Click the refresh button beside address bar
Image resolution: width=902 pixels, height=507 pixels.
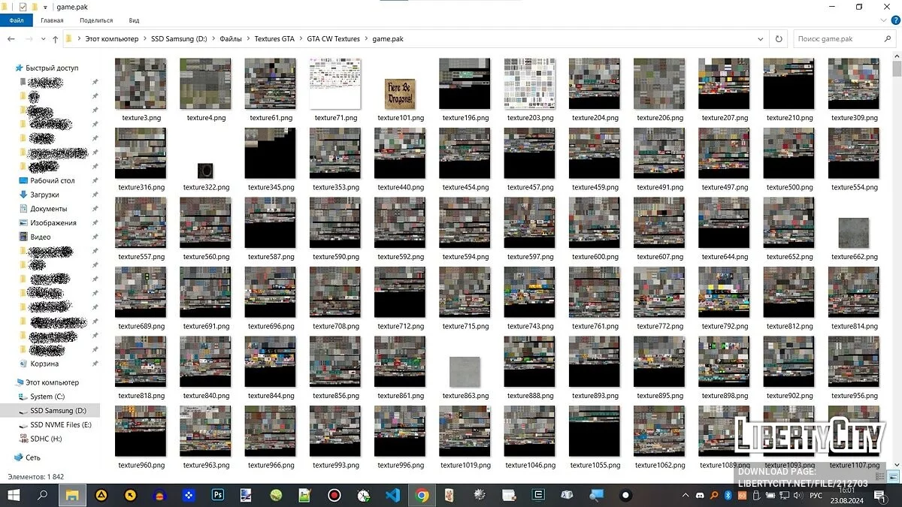[779, 39]
